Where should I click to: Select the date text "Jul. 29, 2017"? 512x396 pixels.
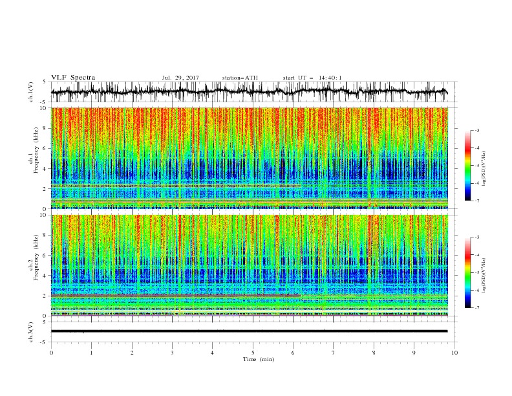pyautogui.click(x=180, y=78)
